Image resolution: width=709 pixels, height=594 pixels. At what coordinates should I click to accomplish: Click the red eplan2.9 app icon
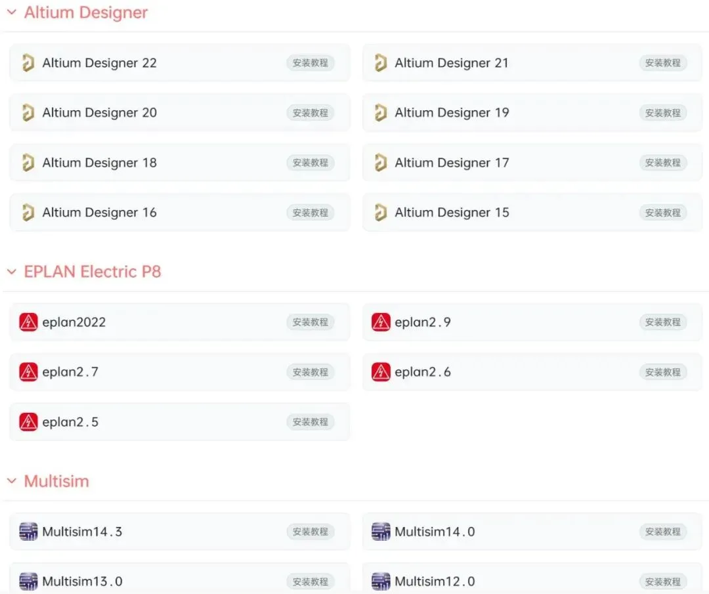tap(381, 322)
